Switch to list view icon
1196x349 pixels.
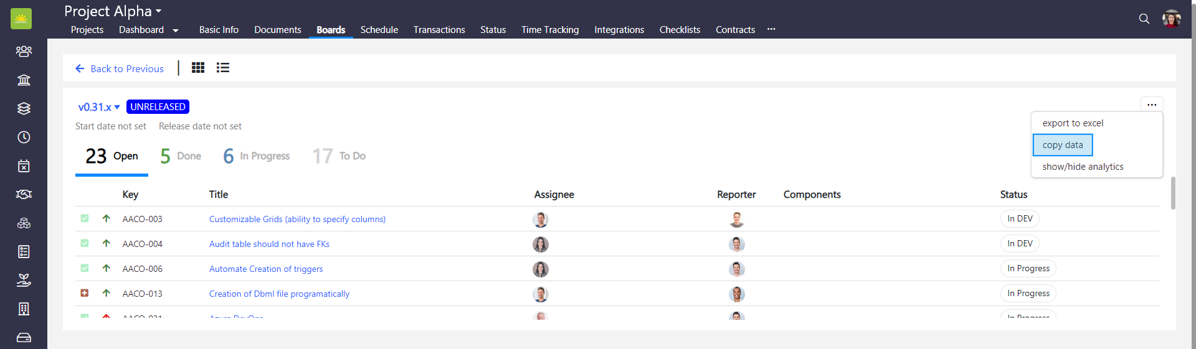[x=223, y=68]
